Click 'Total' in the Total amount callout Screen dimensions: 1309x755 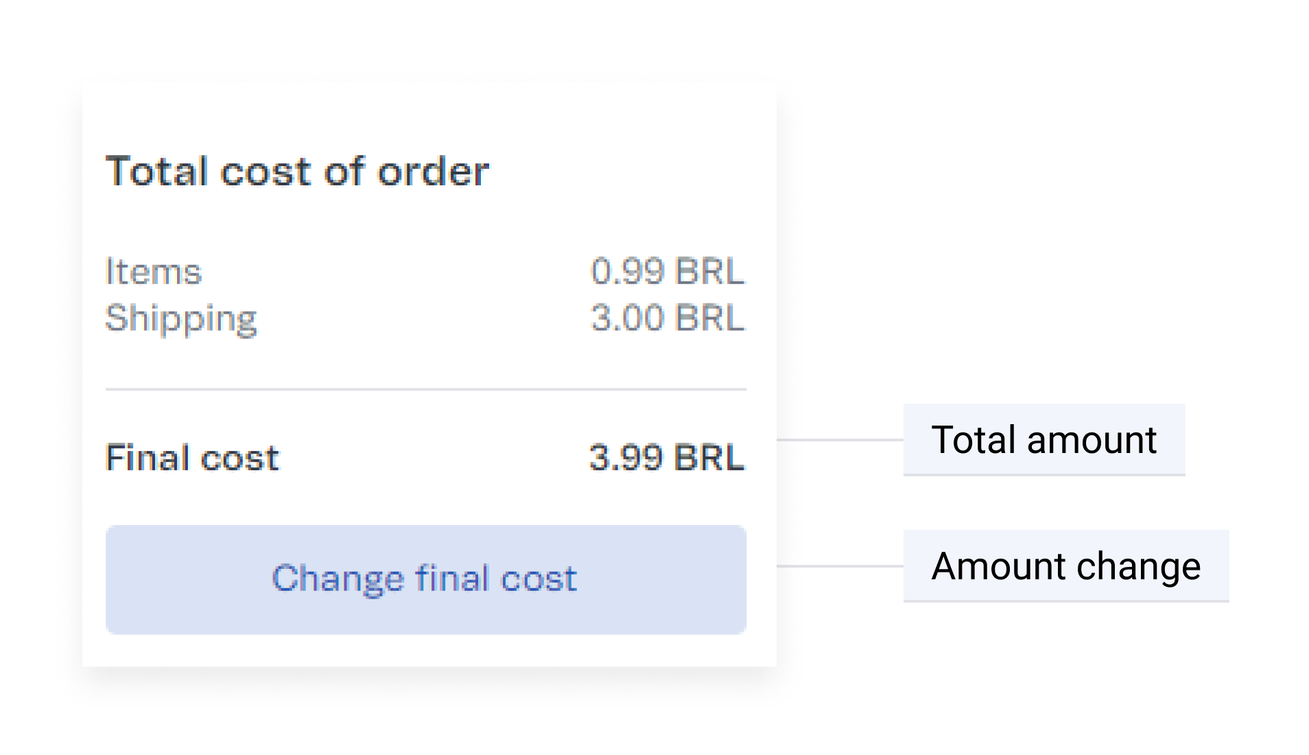[973, 440]
